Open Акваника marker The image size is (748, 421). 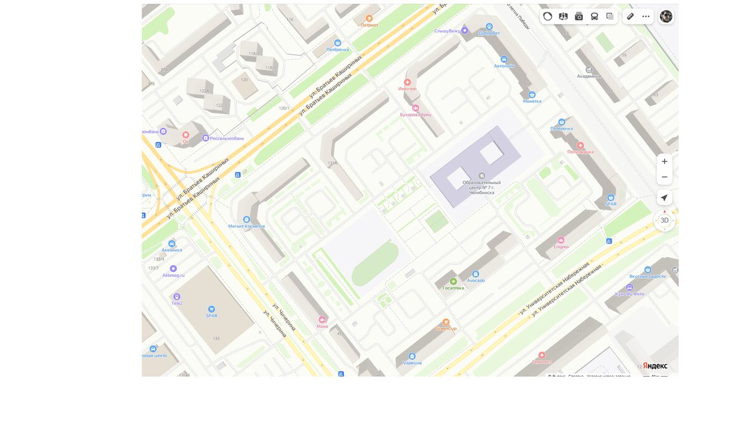[172, 243]
